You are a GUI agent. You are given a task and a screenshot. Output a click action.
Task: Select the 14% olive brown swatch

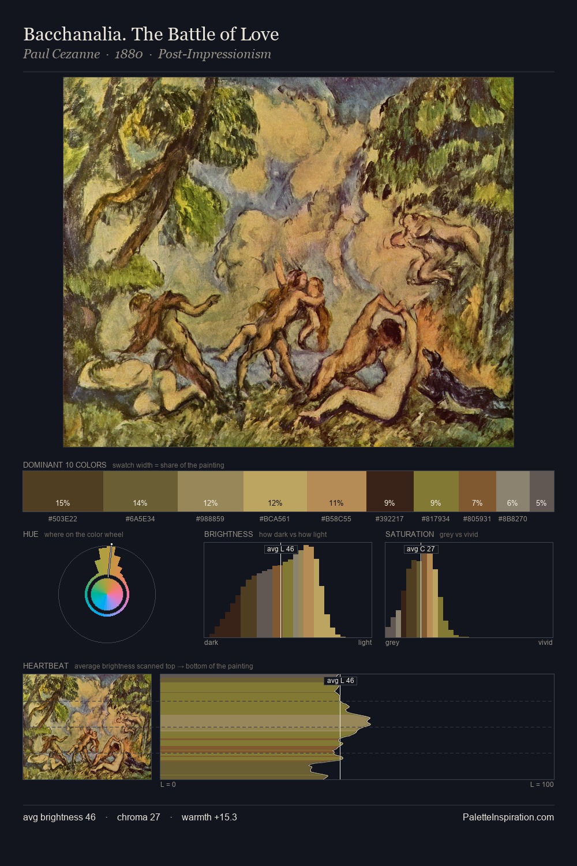140,491
